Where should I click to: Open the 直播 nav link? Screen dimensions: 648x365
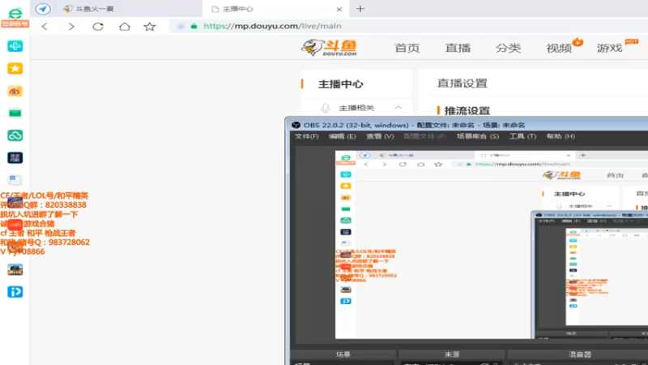coord(458,48)
